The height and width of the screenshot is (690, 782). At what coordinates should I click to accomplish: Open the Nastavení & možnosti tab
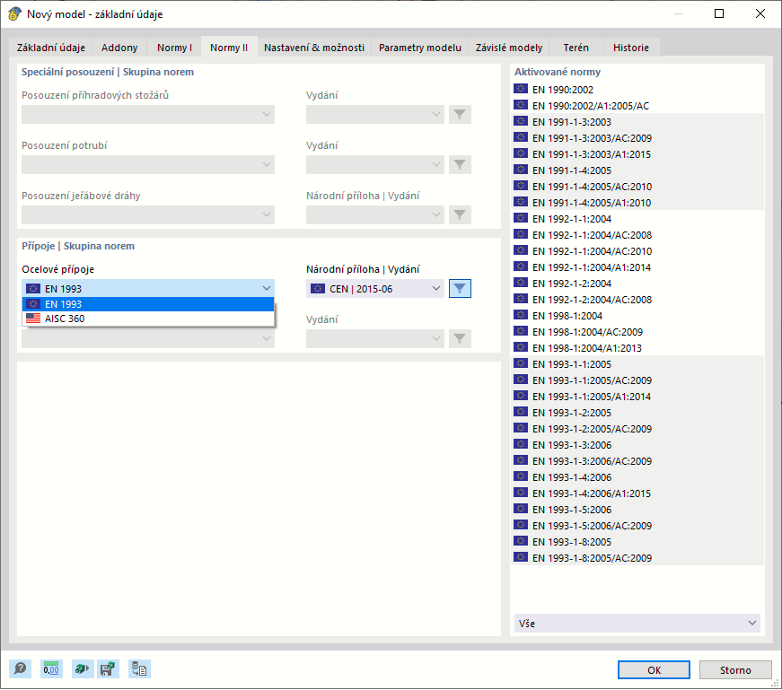(314, 48)
